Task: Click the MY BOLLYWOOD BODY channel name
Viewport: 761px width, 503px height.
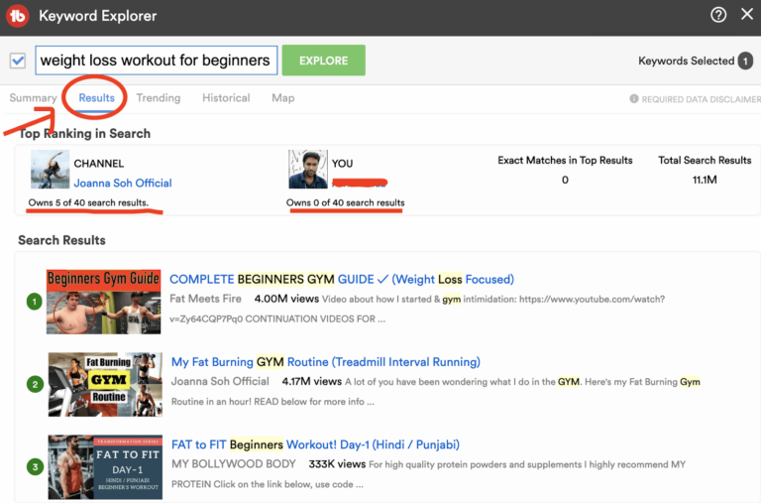Action: (234, 464)
